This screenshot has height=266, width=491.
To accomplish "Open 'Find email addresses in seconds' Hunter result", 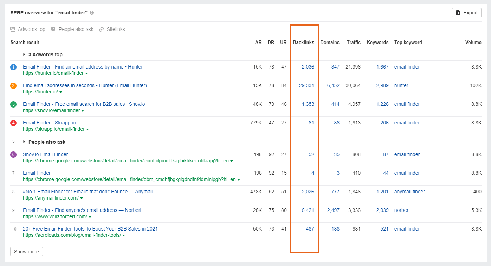I will pos(85,85).
